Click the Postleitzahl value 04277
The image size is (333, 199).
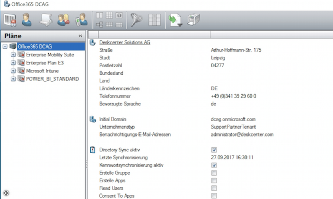click(217, 66)
